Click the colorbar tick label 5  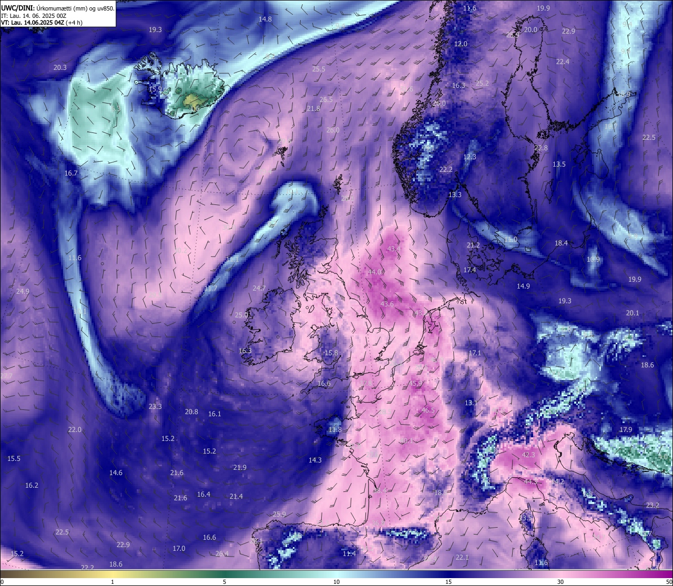point(225,582)
